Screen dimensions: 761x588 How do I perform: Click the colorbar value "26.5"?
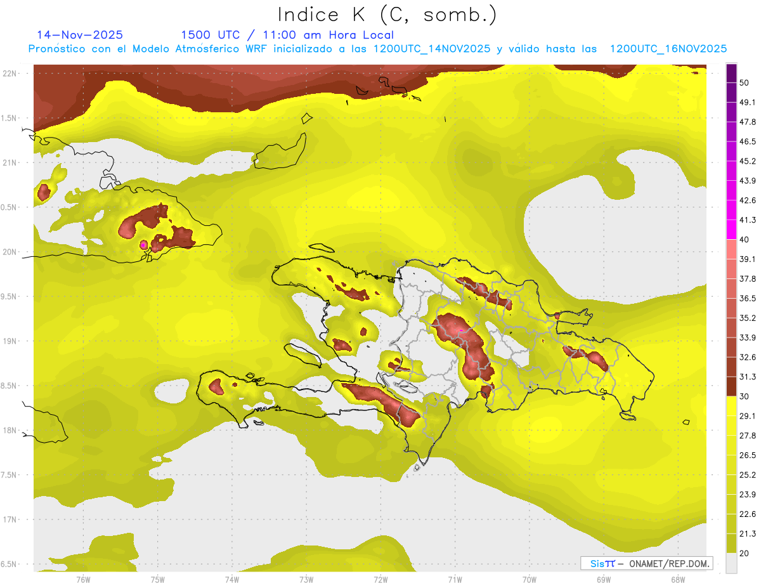point(748,455)
